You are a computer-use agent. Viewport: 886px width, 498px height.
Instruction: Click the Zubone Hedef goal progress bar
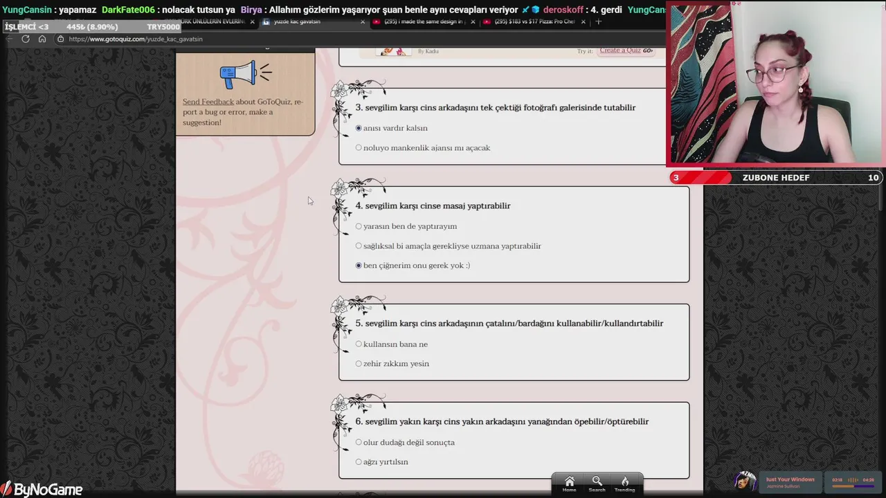click(775, 178)
